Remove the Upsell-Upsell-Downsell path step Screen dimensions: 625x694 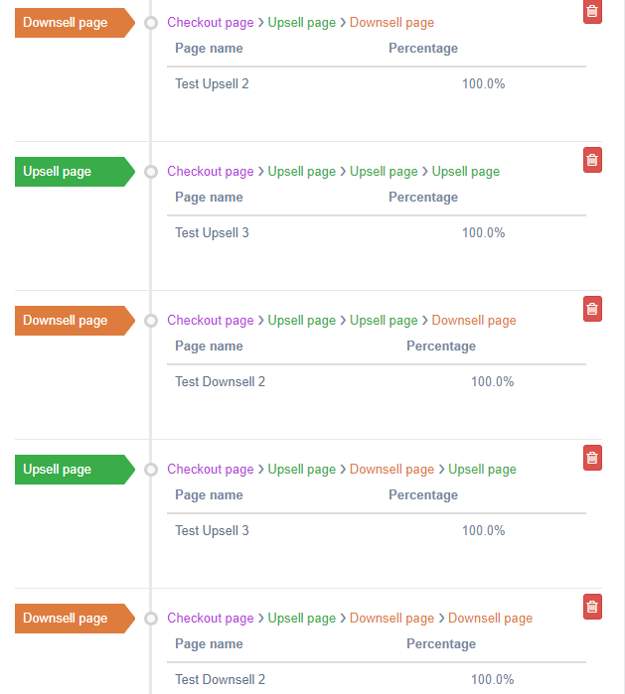point(592,309)
